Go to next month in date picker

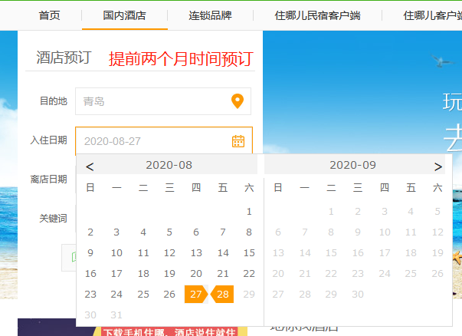pyautogui.click(x=437, y=166)
